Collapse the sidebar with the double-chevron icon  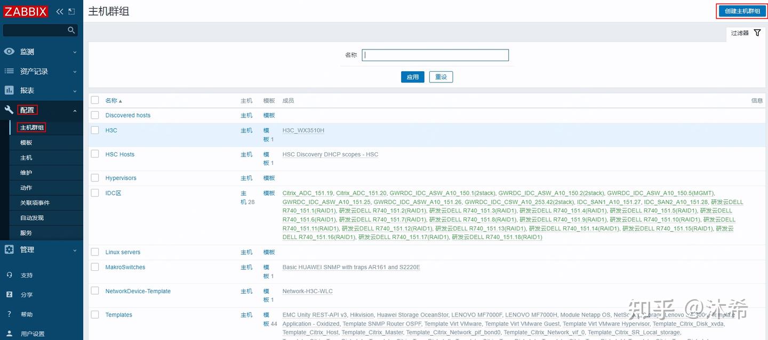(x=59, y=11)
